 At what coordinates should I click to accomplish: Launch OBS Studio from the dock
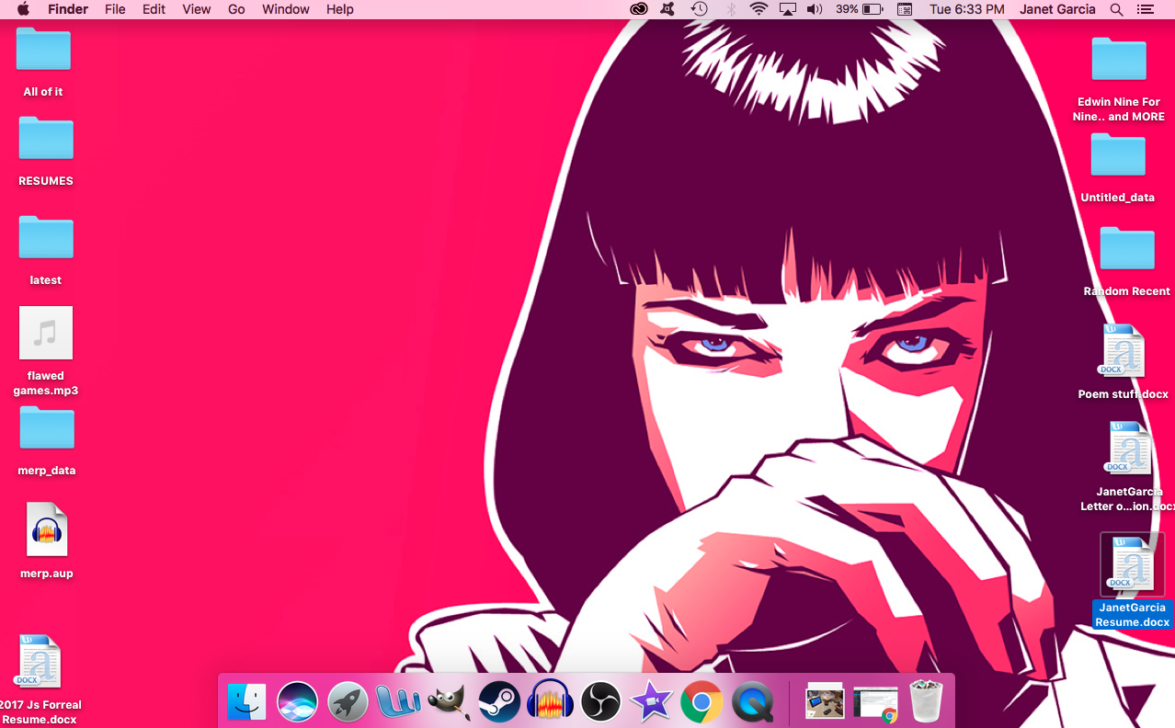coord(600,702)
